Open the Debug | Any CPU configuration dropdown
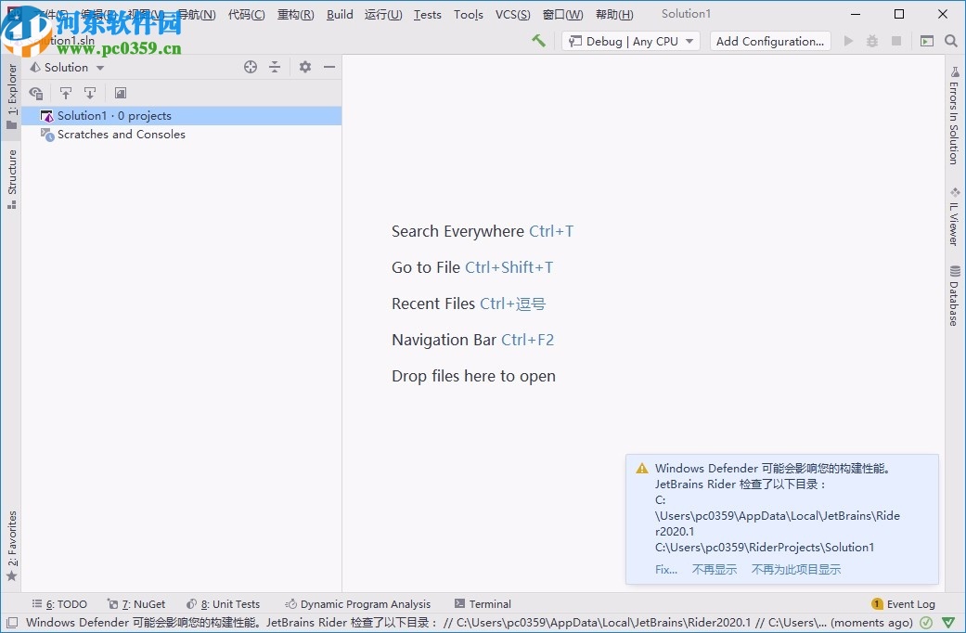This screenshot has height=633, width=966. click(630, 41)
